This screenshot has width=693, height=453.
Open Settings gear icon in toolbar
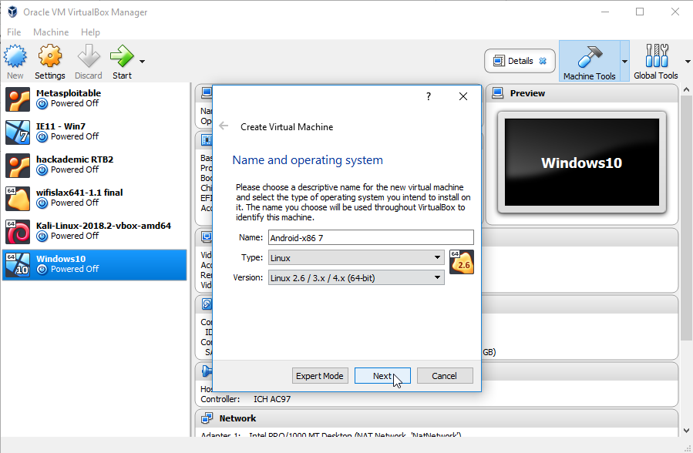tap(50, 57)
